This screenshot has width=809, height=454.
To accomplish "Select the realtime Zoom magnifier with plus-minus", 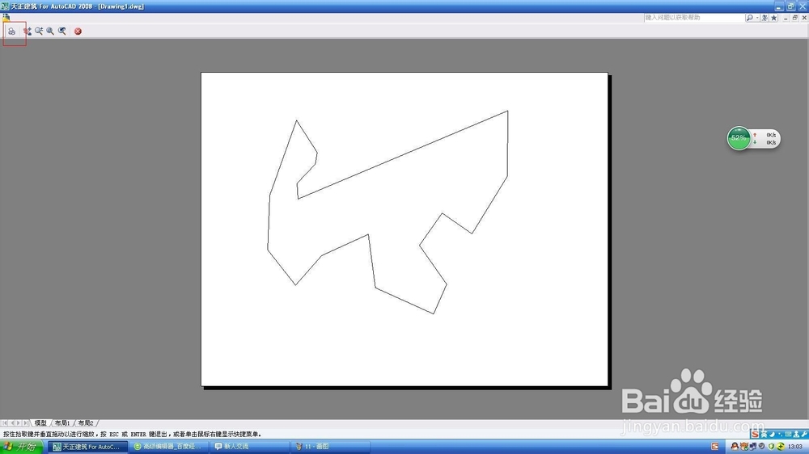I will pos(39,32).
